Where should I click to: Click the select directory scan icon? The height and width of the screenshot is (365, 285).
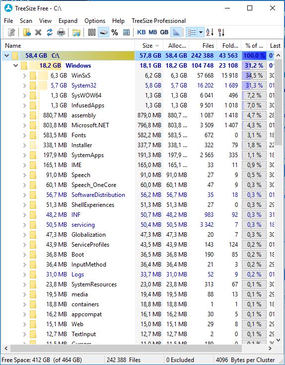pyautogui.click(x=27, y=32)
